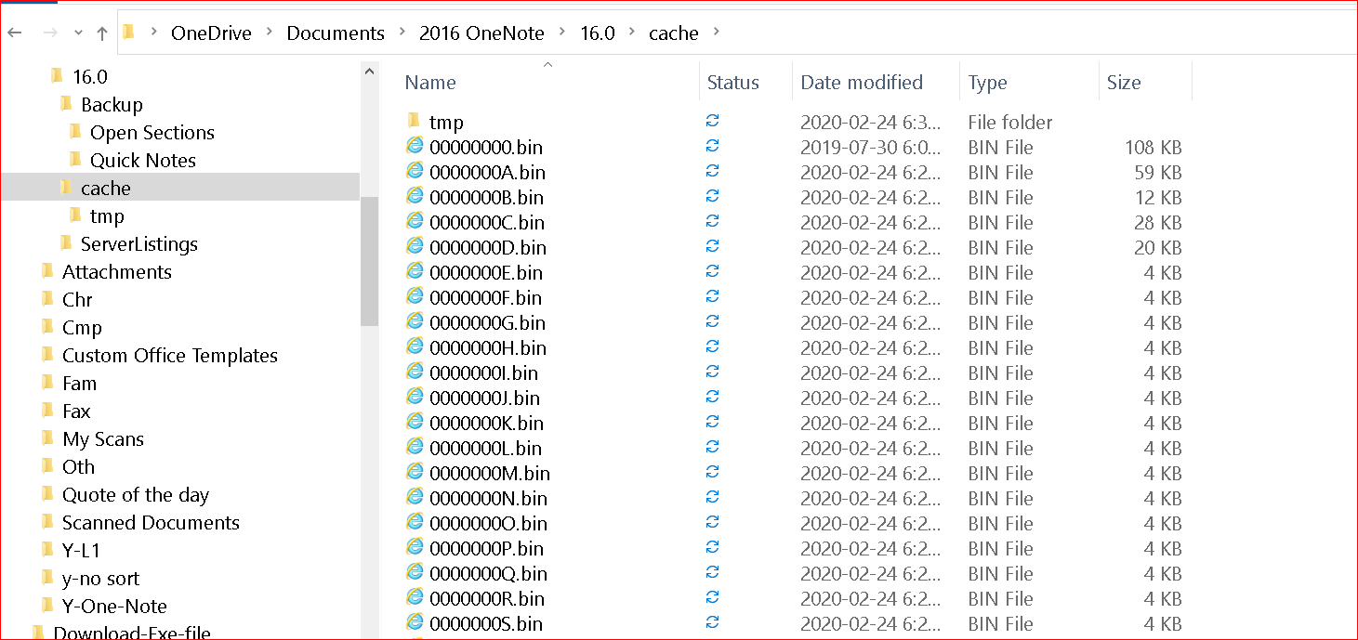
Task: Open My Scans folder in tree
Action: [103, 438]
